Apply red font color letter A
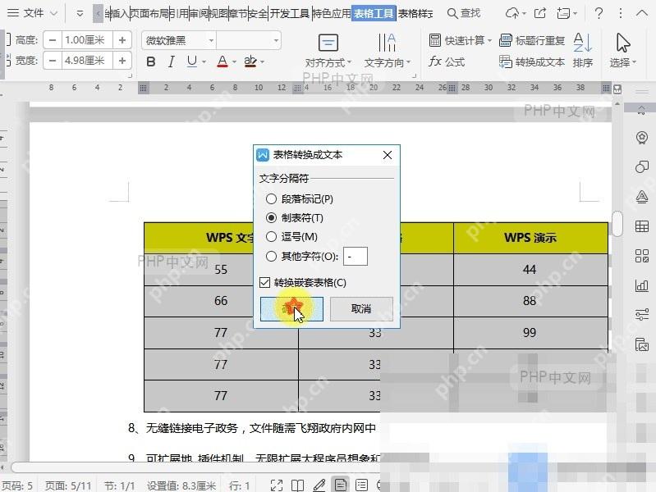Image resolution: width=656 pixels, height=492 pixels. point(222,61)
